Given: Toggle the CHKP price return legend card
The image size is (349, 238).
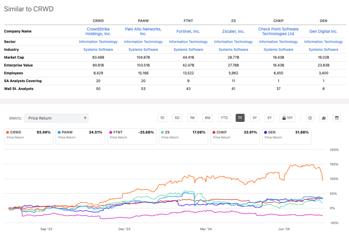Looking at the screenshot, I should pos(235,136).
